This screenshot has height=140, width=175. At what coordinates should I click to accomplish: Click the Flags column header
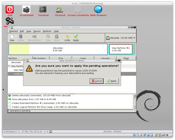pyautogui.click(x=126, y=58)
